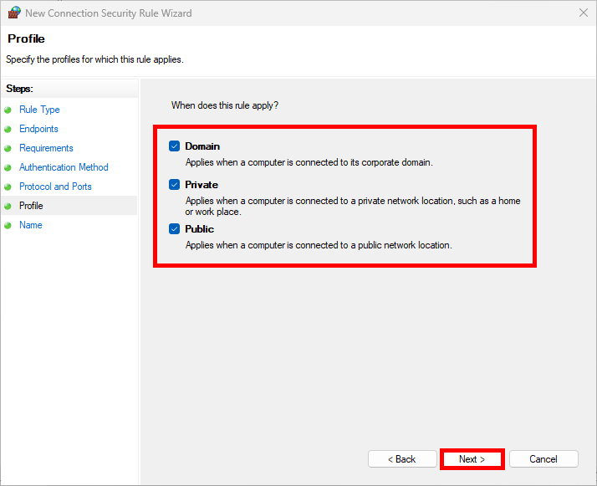Uncheck the Domain profile checkbox

(x=175, y=146)
